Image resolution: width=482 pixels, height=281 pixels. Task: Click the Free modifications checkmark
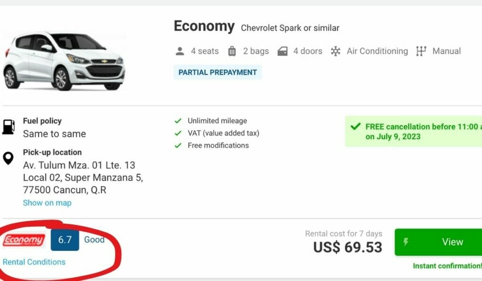tap(178, 145)
